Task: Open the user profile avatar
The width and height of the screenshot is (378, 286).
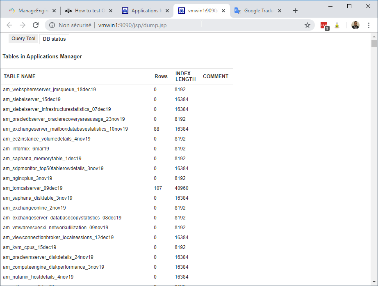Action: [x=355, y=25]
